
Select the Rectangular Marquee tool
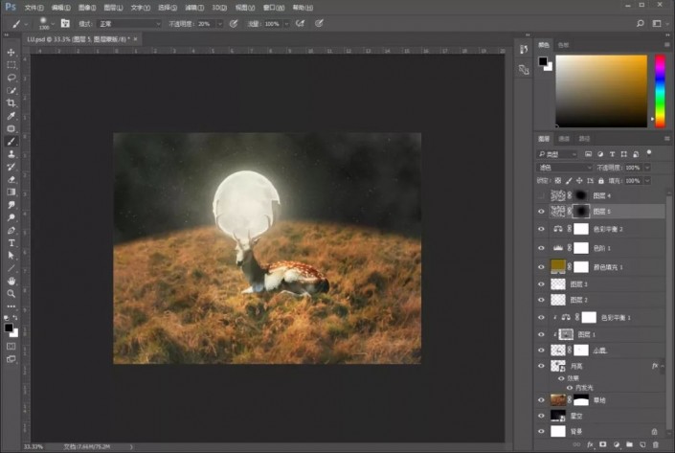(11, 65)
